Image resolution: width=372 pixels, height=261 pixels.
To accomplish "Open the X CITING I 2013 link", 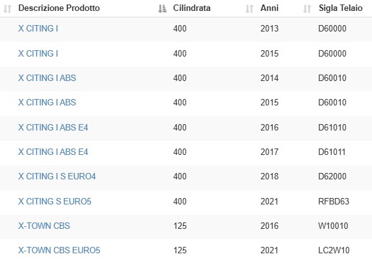I will (38, 28).
